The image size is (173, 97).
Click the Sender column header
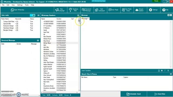pos(19,44)
